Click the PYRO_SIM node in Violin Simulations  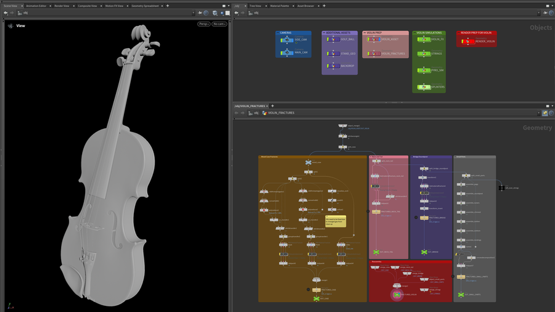(423, 71)
